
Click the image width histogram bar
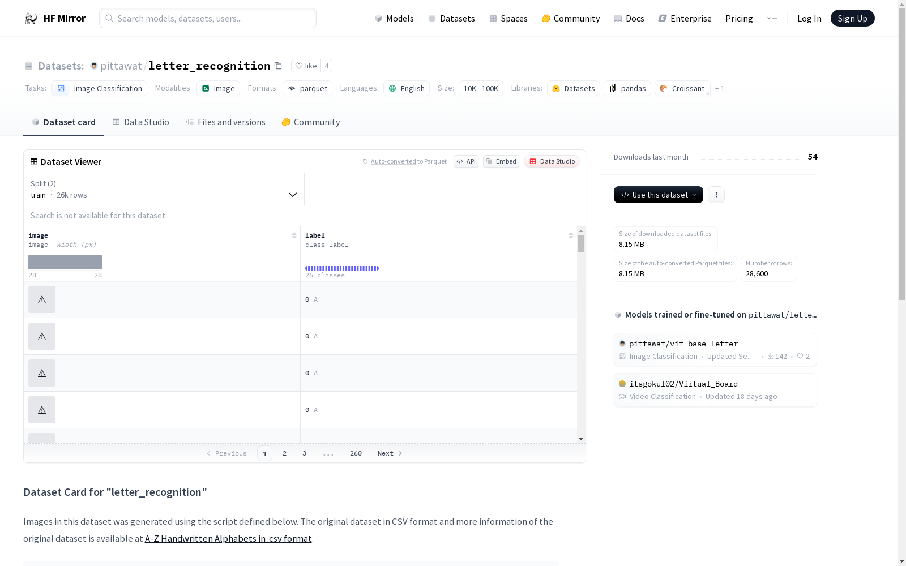[65, 262]
